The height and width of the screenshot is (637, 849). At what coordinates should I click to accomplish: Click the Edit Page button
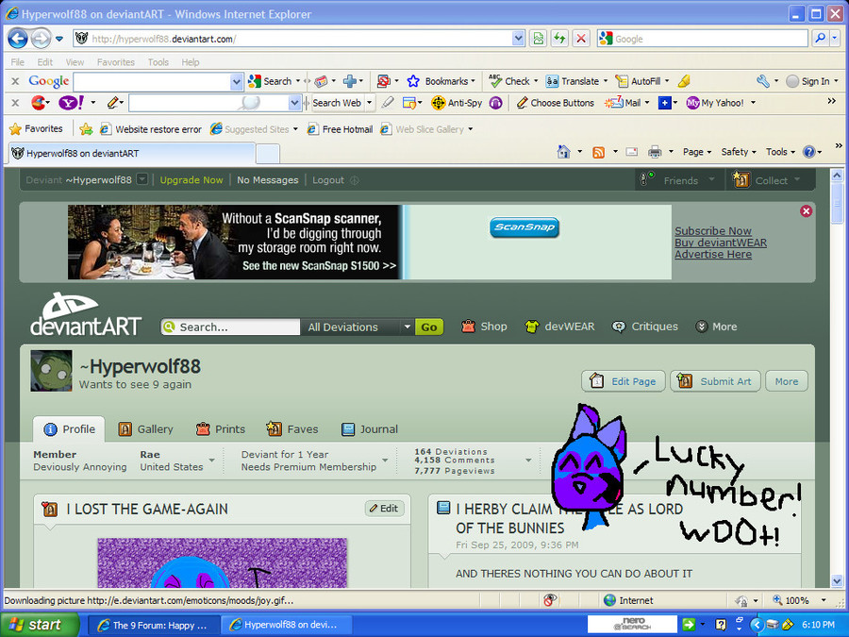[624, 381]
